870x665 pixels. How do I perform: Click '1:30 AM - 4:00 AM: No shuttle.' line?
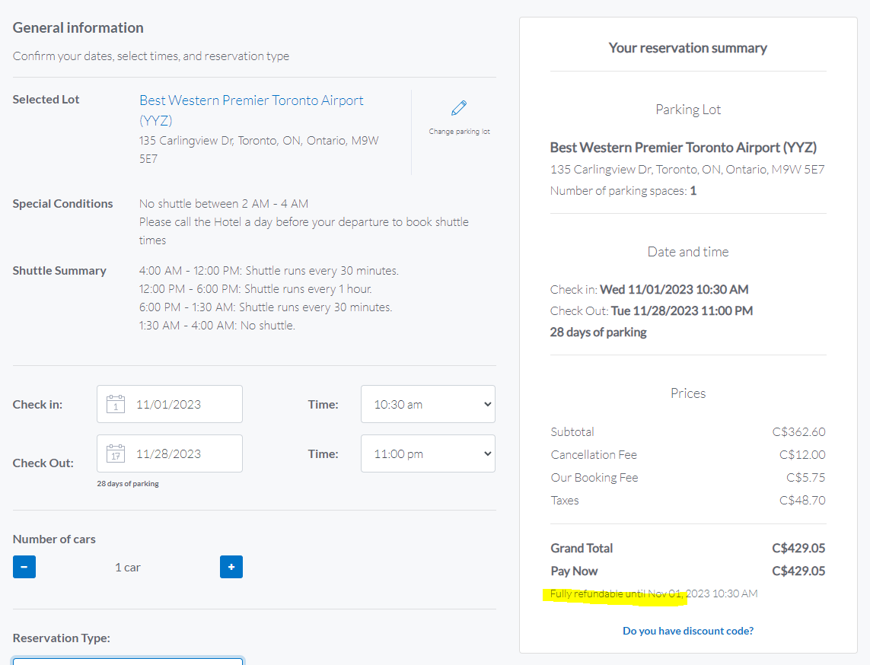(217, 326)
